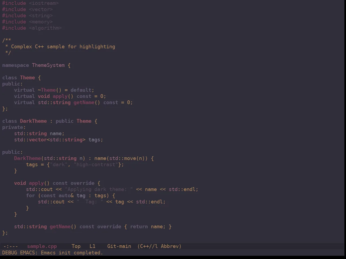
Task: Click the "dark" string literal
Action: pos(59,165)
